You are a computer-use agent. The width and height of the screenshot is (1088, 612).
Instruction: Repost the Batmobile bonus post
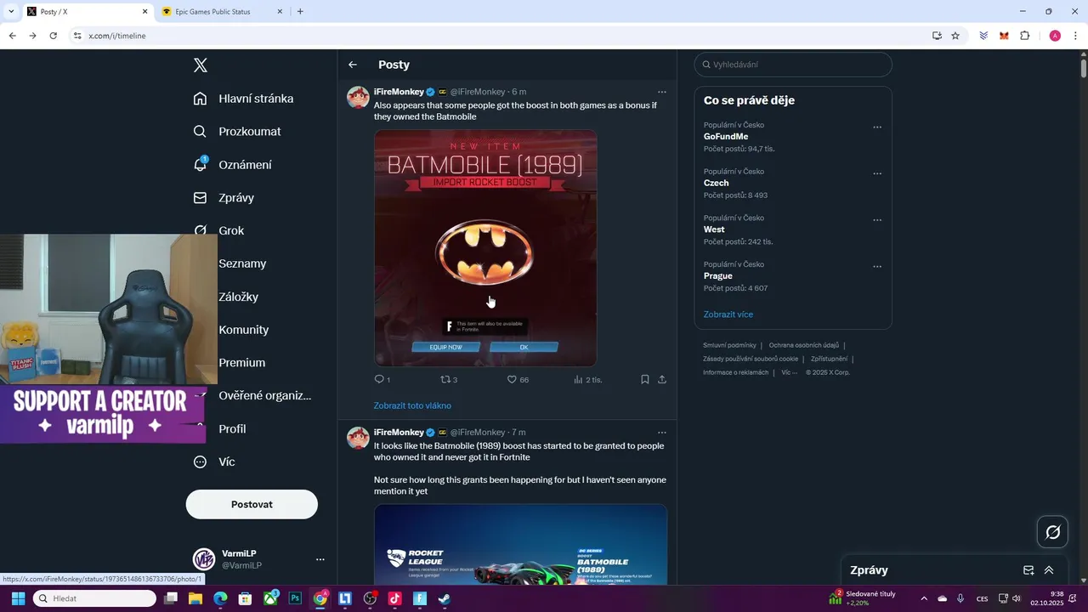click(445, 379)
